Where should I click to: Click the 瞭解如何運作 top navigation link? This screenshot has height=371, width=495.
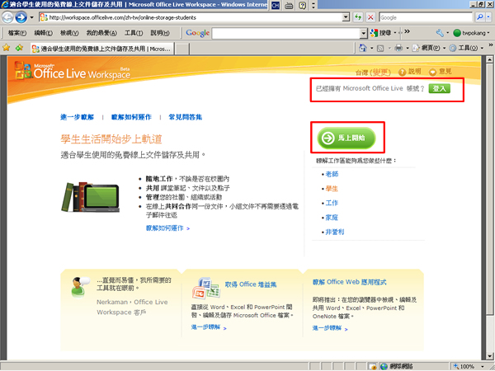coord(131,117)
